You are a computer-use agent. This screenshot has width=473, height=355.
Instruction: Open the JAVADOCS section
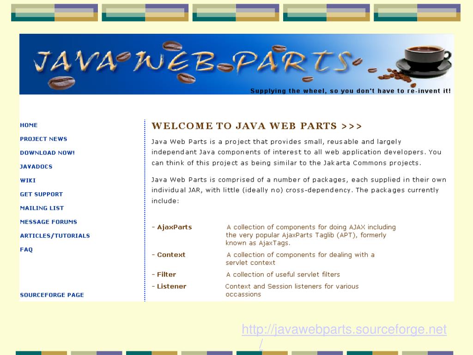(x=36, y=166)
